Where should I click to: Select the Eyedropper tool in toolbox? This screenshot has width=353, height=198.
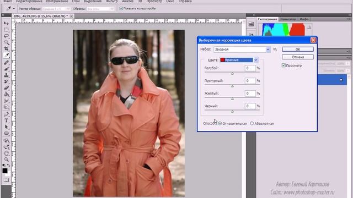click(6, 55)
